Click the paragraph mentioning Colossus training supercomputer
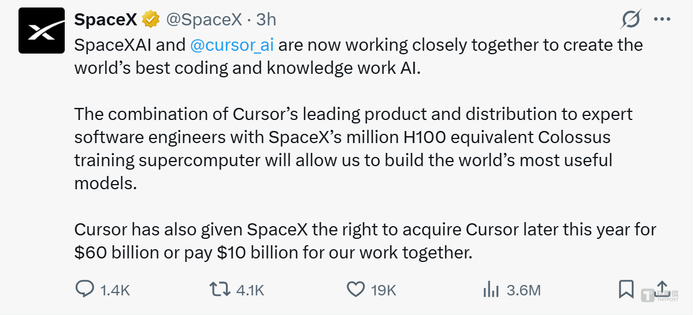 point(353,148)
